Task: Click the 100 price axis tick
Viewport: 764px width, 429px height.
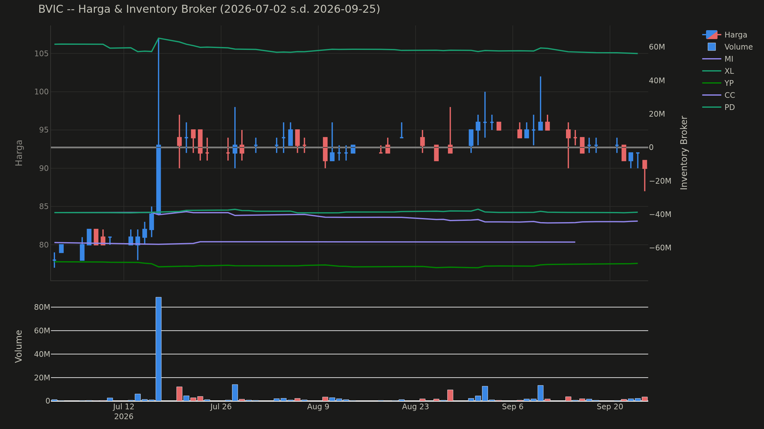Action: point(41,92)
